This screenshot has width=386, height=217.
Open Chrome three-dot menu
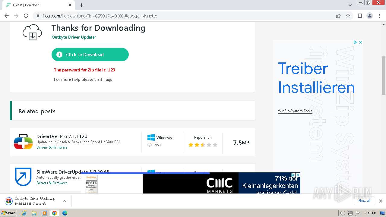[379, 16]
